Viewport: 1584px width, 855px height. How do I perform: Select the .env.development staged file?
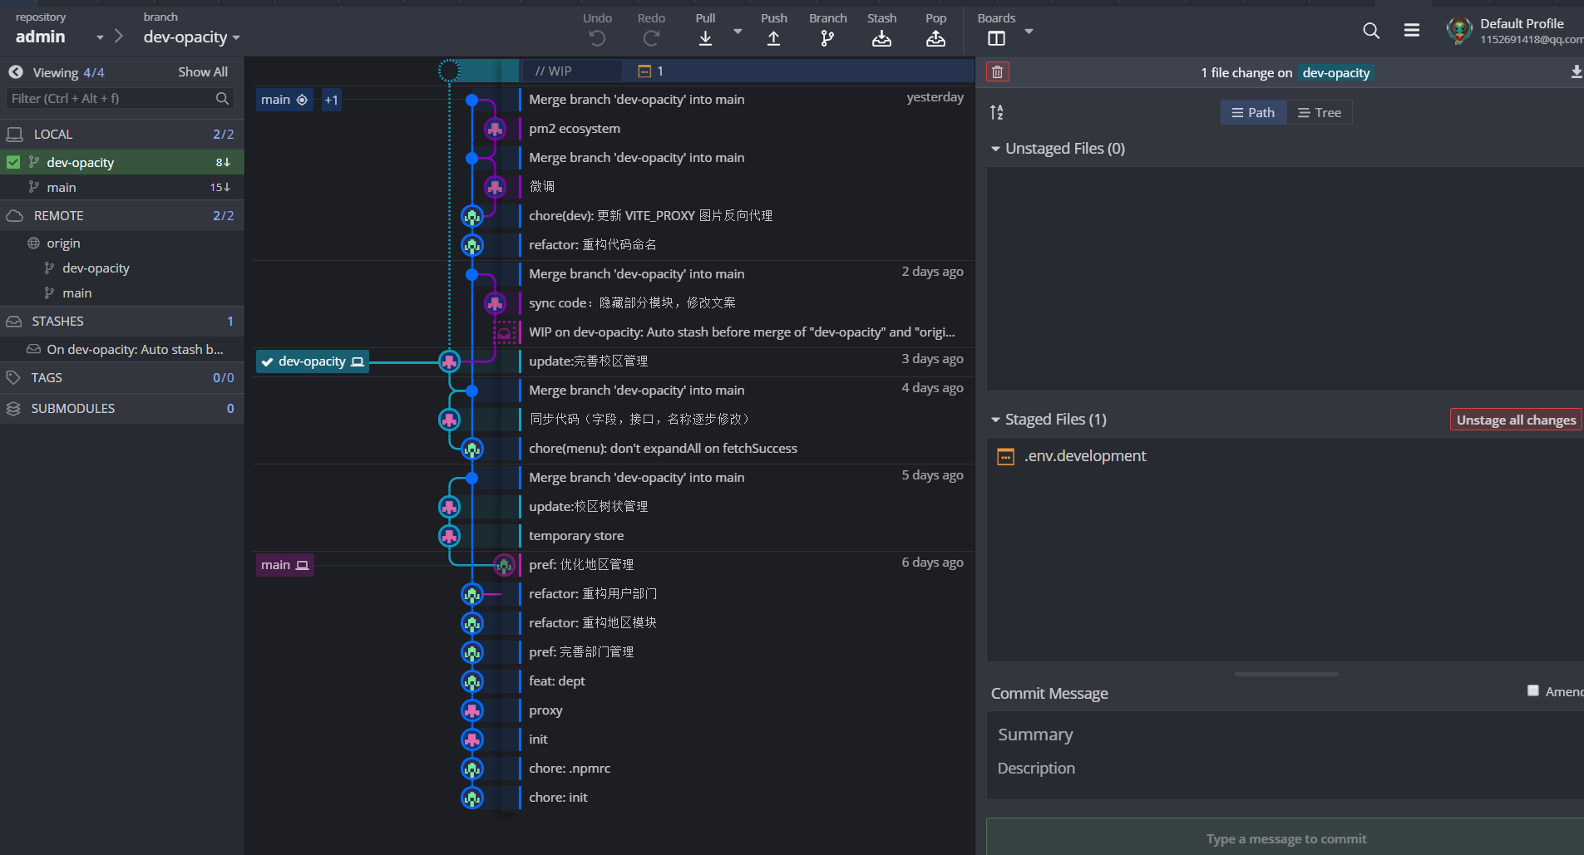[x=1285, y=456]
